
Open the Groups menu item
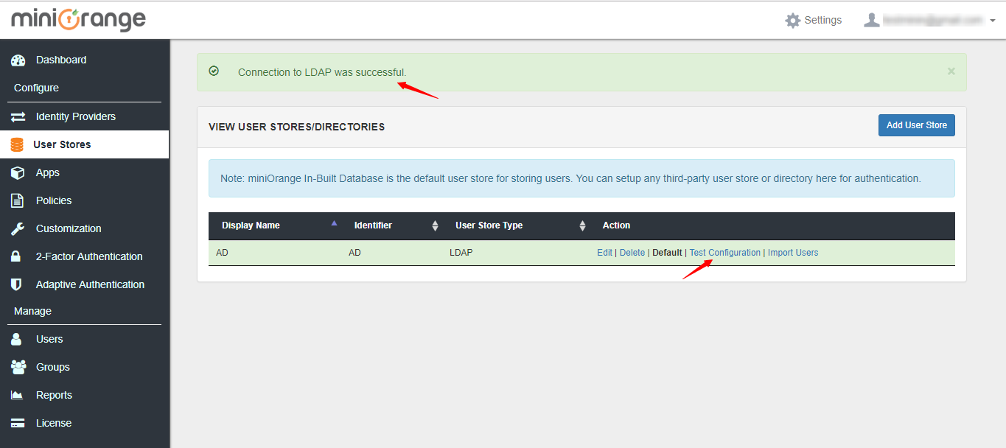[x=52, y=367]
